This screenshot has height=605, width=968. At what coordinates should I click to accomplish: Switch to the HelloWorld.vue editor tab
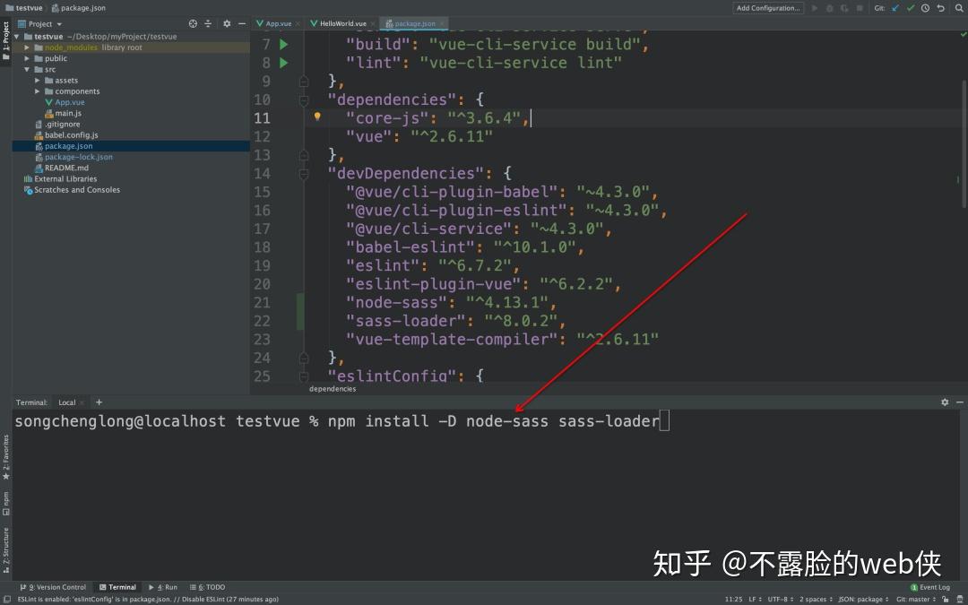(342, 23)
